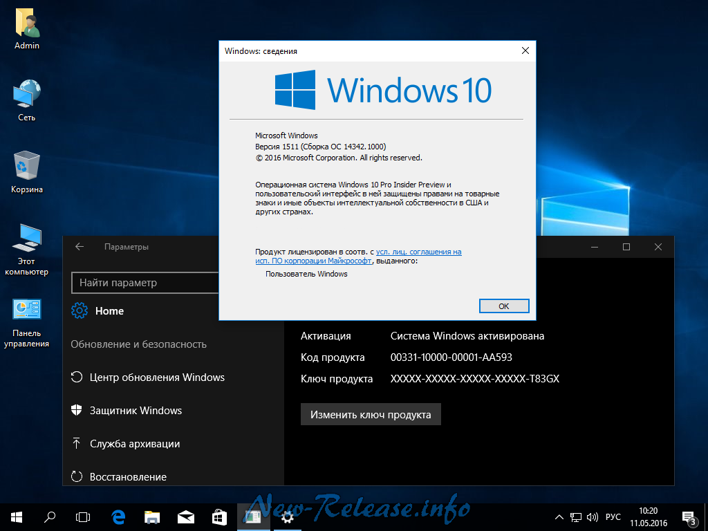The image size is (708, 531).
Task: Switch to the Settings gear taskbar button
Action: coord(287,517)
